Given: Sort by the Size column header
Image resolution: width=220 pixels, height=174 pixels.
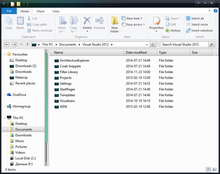Looking at the screenshot, I should [x=201, y=53].
